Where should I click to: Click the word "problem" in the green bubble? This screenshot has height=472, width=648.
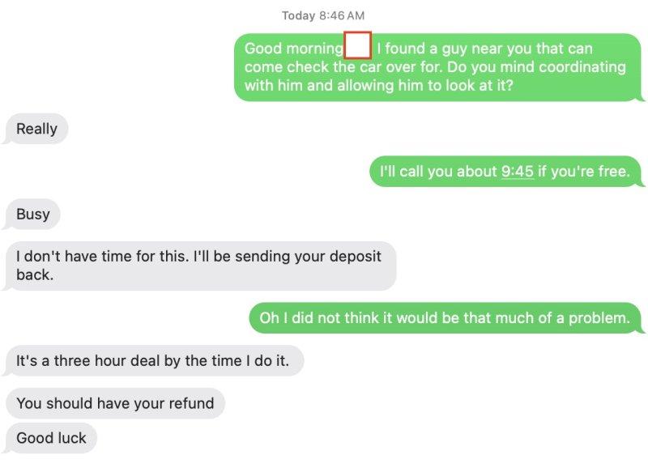click(x=599, y=318)
